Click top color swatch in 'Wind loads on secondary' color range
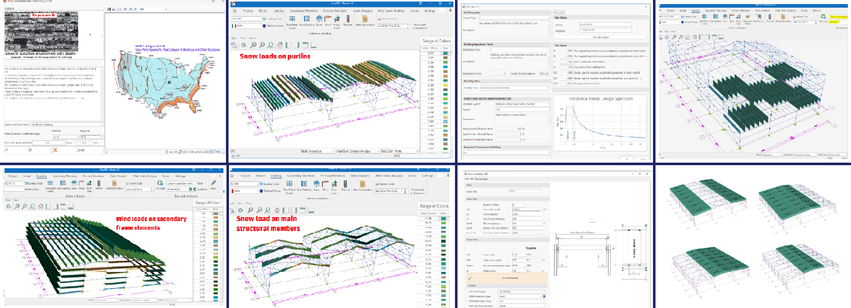851x308 pixels. tap(216, 213)
